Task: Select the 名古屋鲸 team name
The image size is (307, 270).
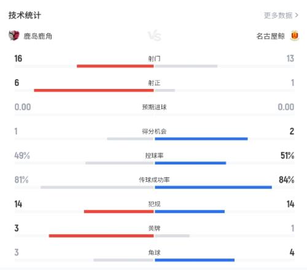Action: [270, 36]
